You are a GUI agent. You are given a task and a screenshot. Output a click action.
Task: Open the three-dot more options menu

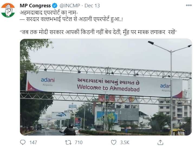[x=189, y=5]
